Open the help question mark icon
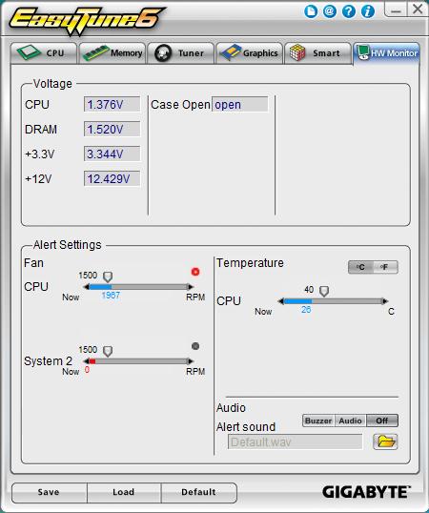 (349, 11)
